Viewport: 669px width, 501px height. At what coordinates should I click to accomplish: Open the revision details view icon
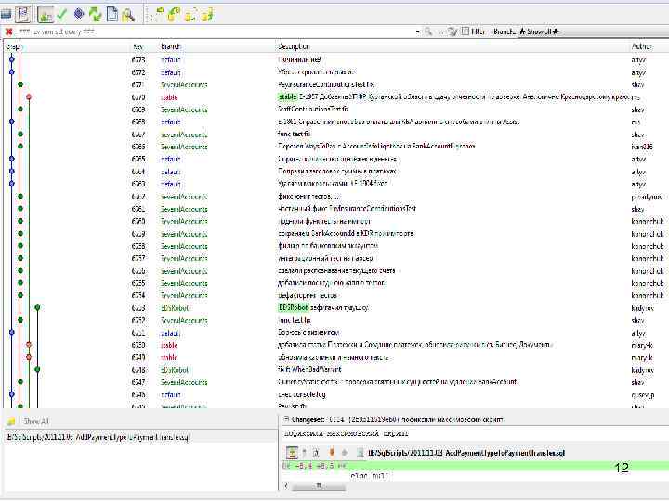point(45,15)
